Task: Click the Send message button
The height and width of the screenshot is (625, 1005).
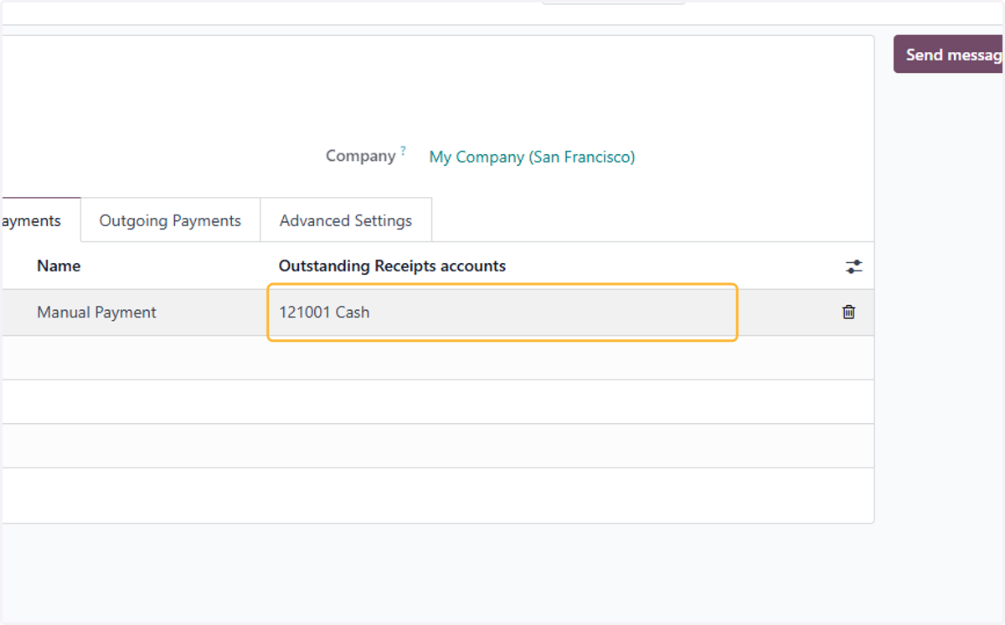Action: click(949, 54)
